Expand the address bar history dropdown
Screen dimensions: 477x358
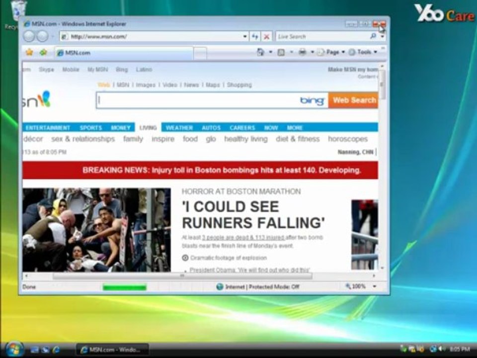coord(245,36)
